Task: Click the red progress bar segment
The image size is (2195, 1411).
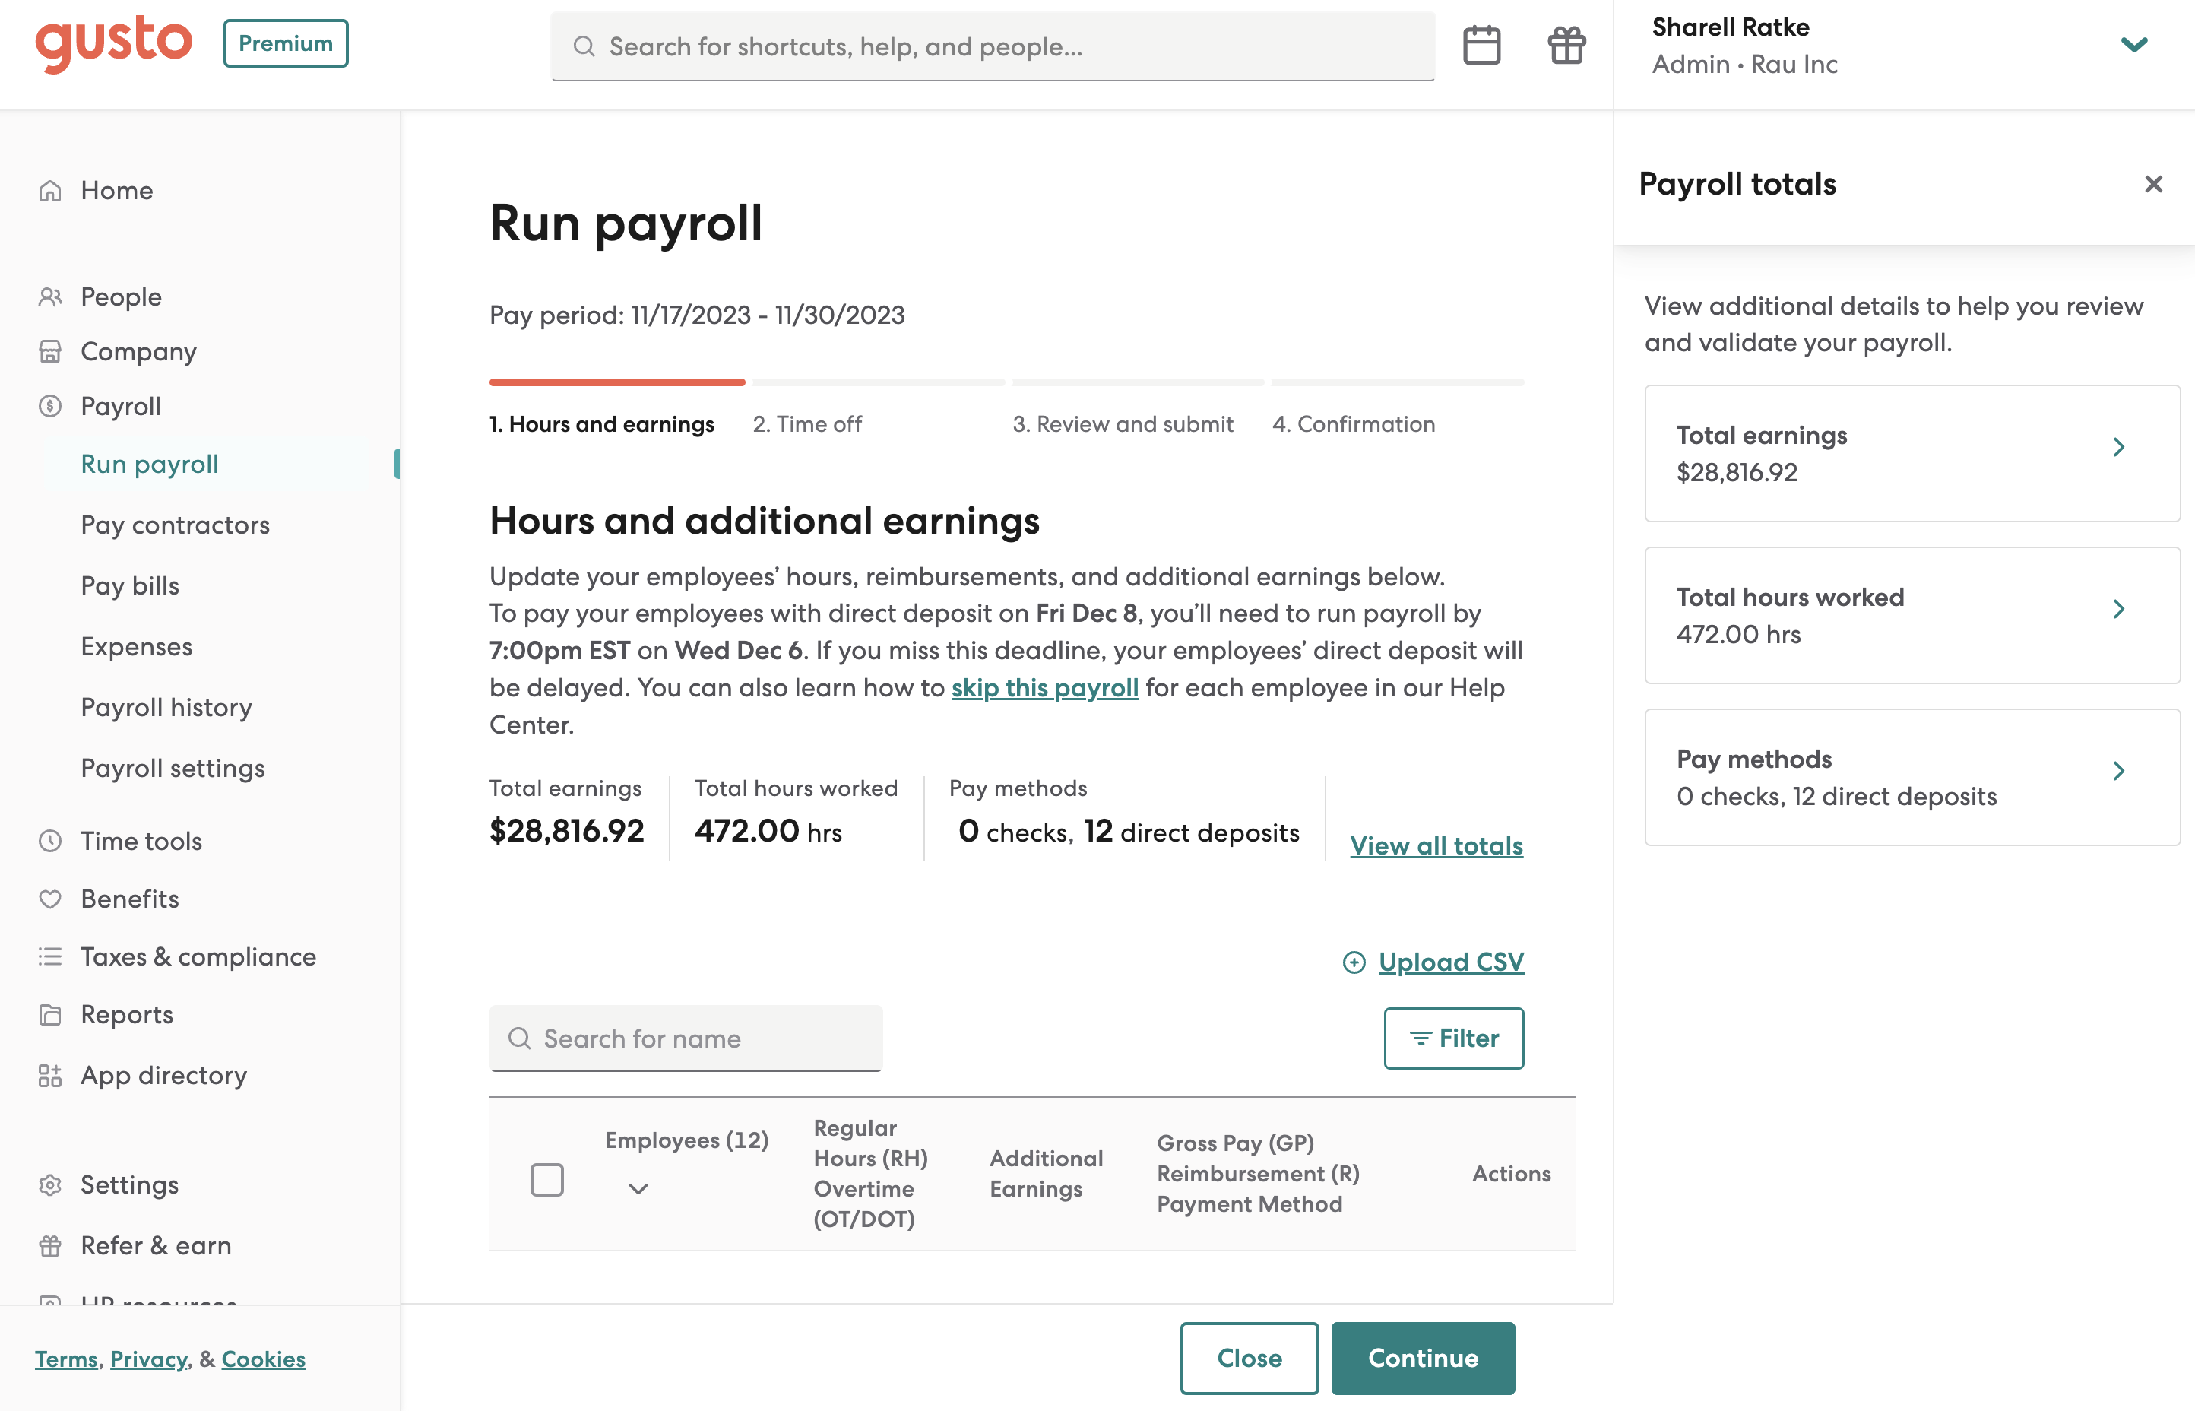Action: [616, 382]
